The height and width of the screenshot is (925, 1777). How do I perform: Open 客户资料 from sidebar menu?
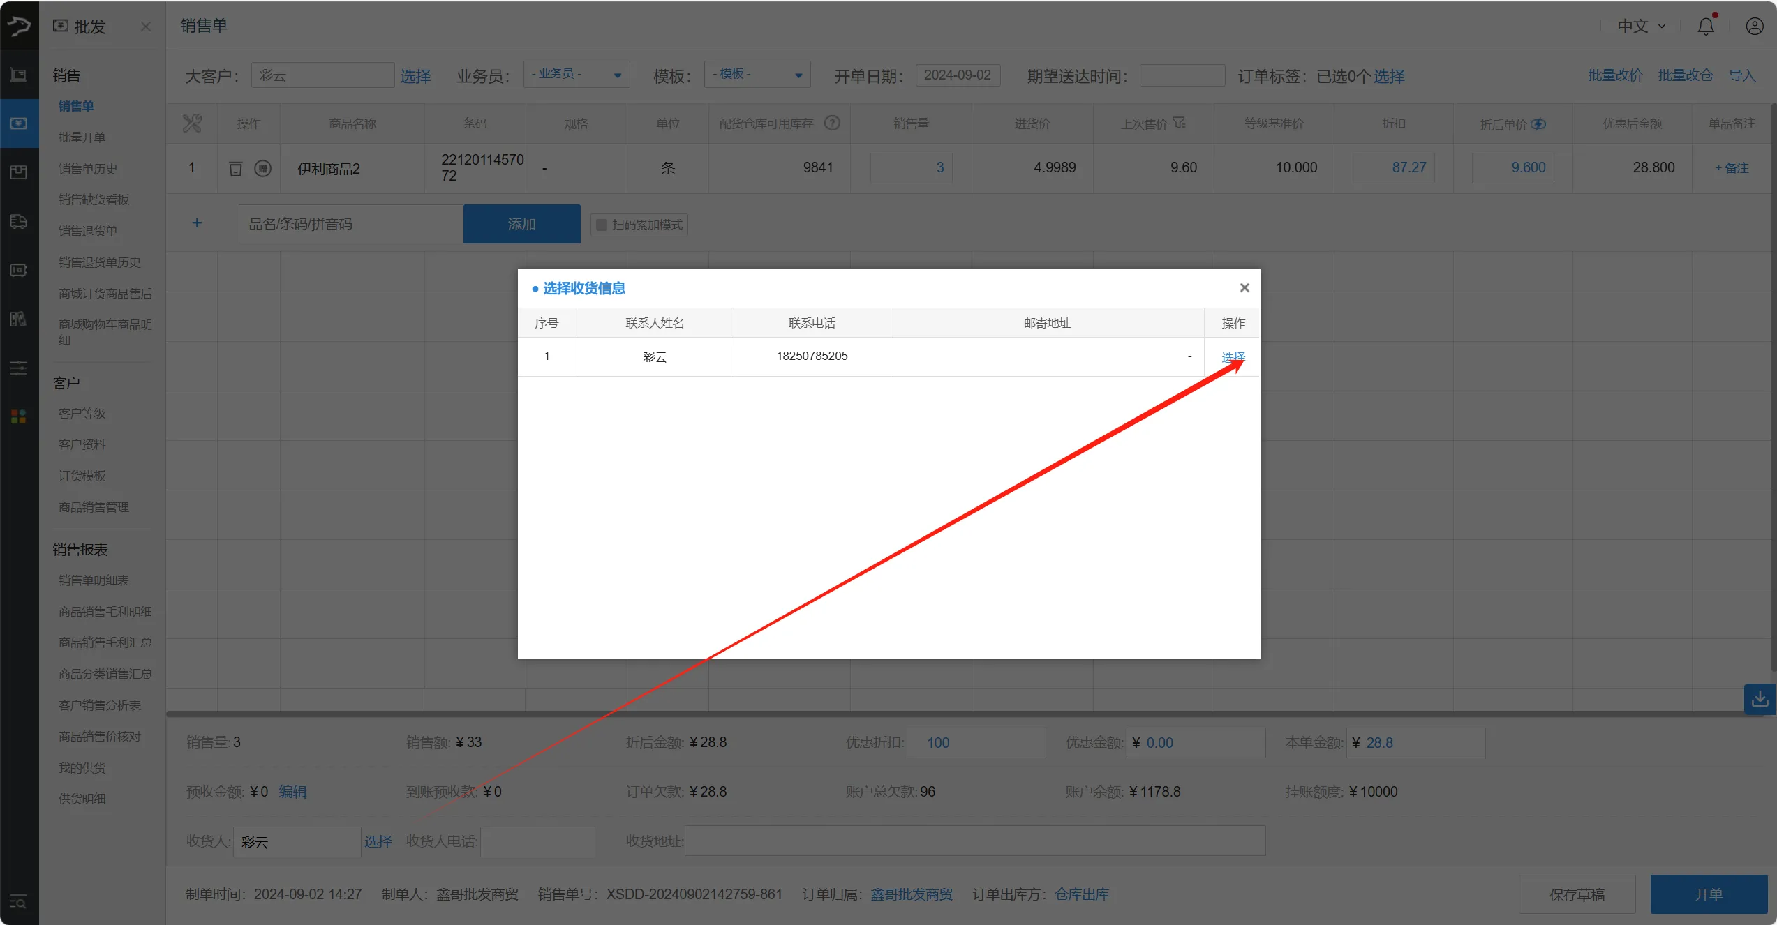pos(82,444)
